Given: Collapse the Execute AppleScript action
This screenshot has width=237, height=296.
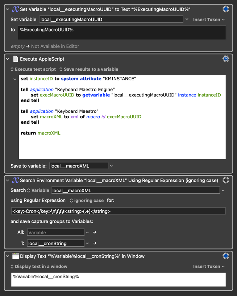Looking at the screenshot, I should [x=8, y=59].
